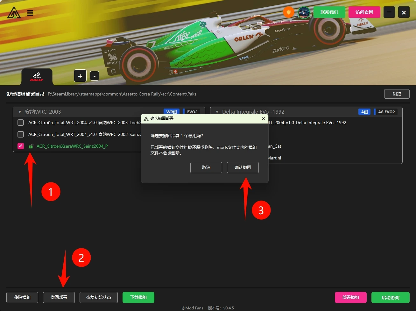Image resolution: width=416 pixels, height=311 pixels.
Task: Collapse the 赛纳WRC-2003 group
Action: click(20, 112)
